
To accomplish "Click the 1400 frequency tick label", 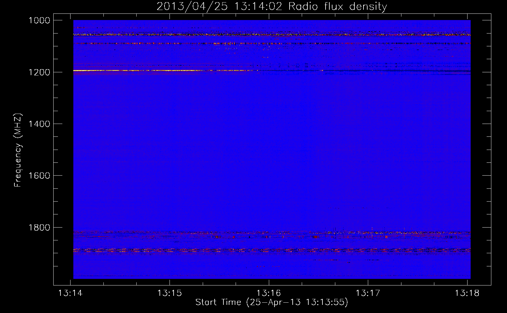I will click(39, 124).
